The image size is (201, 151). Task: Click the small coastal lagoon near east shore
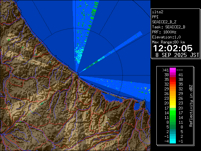coord(137,106)
